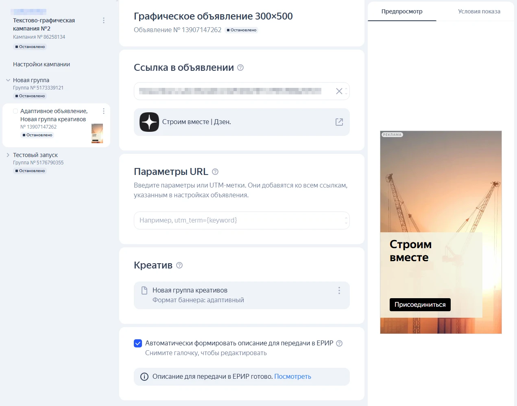Viewport: 517px width, 406px height.
Task: Tick checkbox next to Адаптивное объявление
Action: pyautogui.click(x=15, y=111)
